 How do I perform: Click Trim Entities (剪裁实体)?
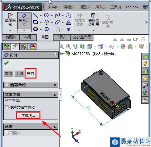(x=80, y=20)
